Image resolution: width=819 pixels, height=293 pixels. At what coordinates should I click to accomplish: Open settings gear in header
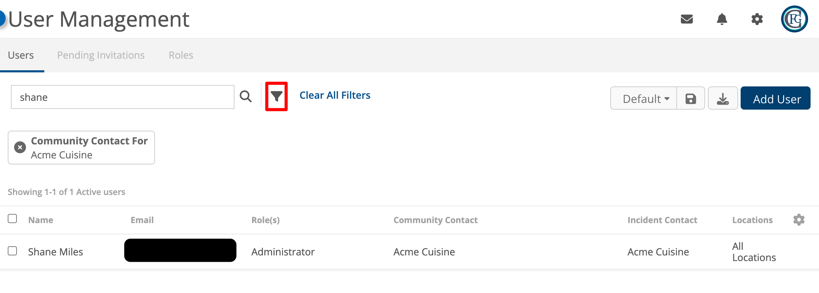(x=757, y=19)
